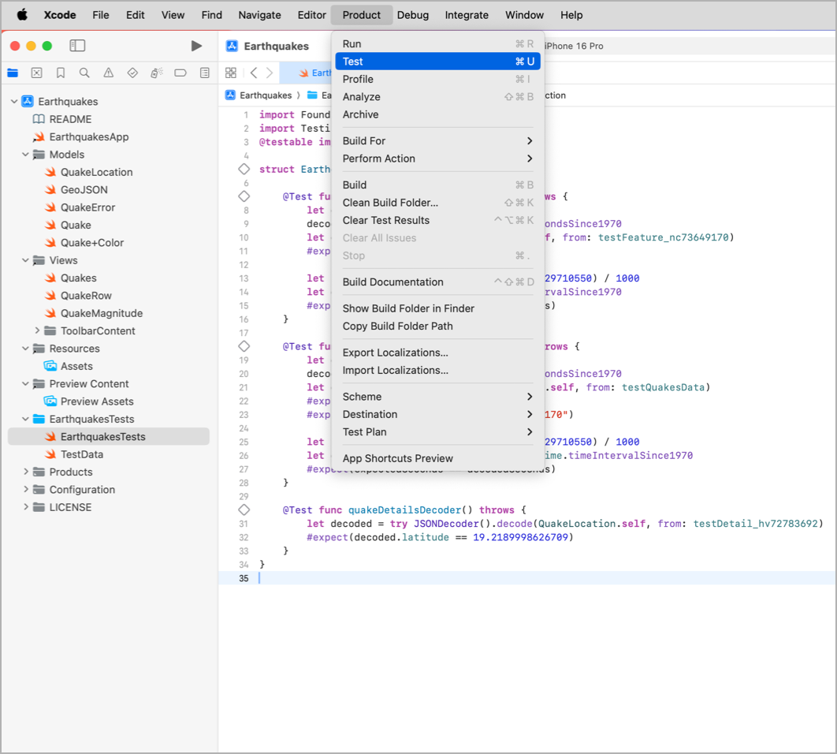837x754 pixels.
Task: Go back with the left chevron
Action: click(x=254, y=73)
